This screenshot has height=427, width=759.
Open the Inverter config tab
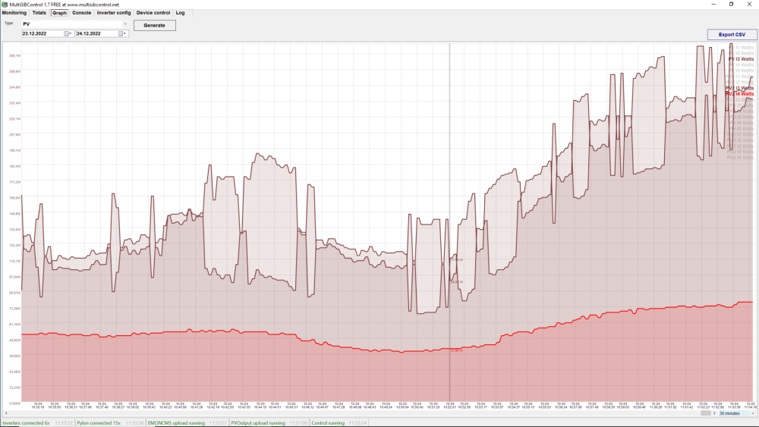[x=114, y=13]
